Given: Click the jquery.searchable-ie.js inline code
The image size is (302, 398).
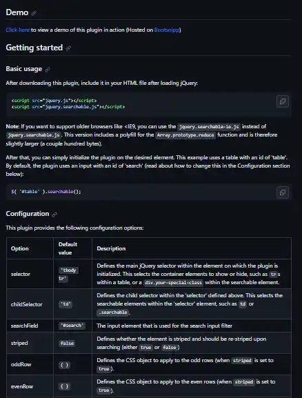Looking at the screenshot, I should click(x=209, y=127).
